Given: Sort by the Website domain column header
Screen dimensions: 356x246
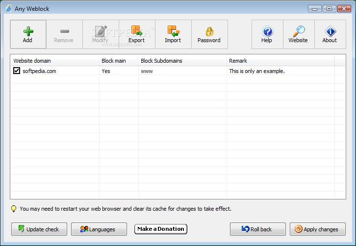Looking at the screenshot, I should pos(54,61).
